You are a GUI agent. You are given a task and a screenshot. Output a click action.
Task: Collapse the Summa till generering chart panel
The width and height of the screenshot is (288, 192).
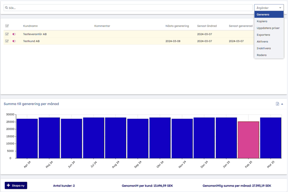pos(282,104)
